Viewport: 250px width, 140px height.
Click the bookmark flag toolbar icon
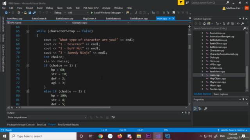click(x=173, y=13)
